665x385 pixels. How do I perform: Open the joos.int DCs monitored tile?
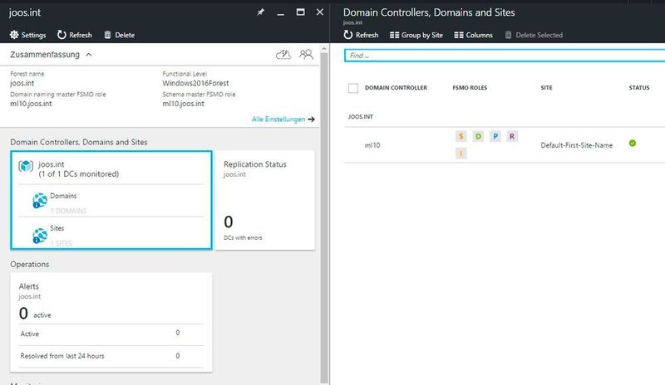pyautogui.click(x=111, y=200)
